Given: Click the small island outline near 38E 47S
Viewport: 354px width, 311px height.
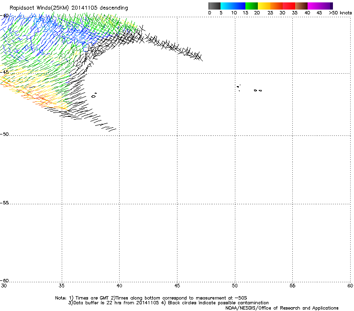Looking at the screenshot, I should [94, 96].
